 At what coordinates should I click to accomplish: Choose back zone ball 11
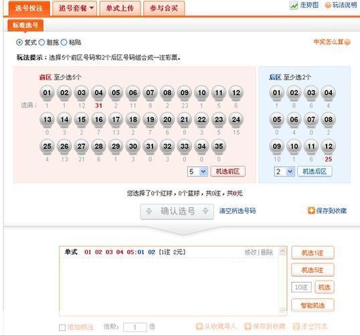tap(311, 146)
